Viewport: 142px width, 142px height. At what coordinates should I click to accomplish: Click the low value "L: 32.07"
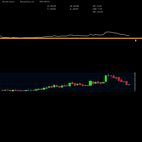tap(74, 9)
